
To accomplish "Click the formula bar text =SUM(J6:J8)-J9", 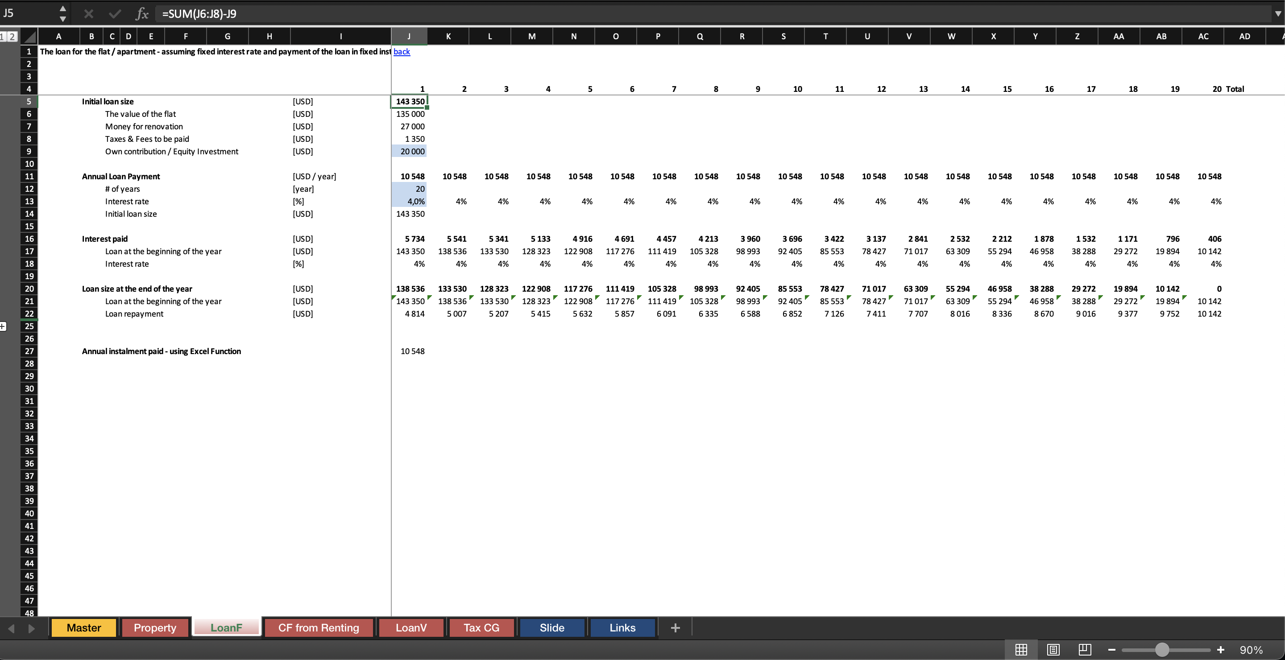I will click(199, 13).
